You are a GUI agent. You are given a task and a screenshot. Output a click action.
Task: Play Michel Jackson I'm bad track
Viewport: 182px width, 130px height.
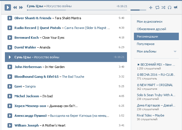coord(10,96)
